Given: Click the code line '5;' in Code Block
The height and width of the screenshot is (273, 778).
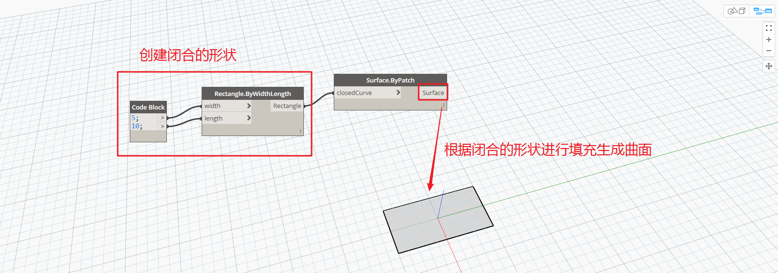Looking at the screenshot, I should pyautogui.click(x=135, y=118).
